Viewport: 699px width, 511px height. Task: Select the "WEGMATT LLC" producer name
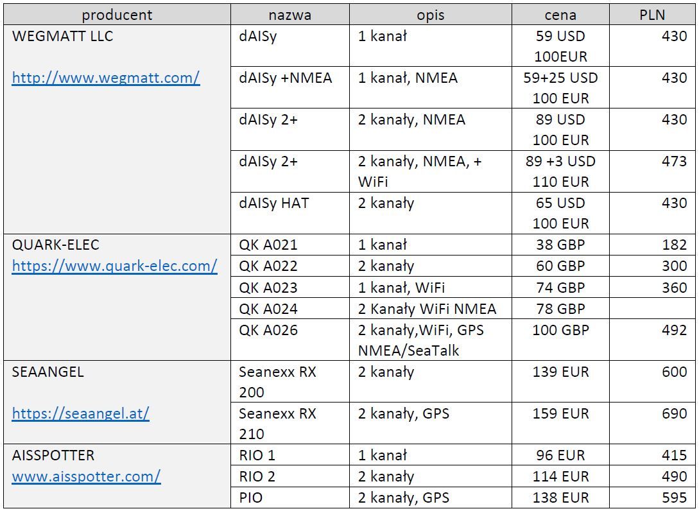coord(62,37)
